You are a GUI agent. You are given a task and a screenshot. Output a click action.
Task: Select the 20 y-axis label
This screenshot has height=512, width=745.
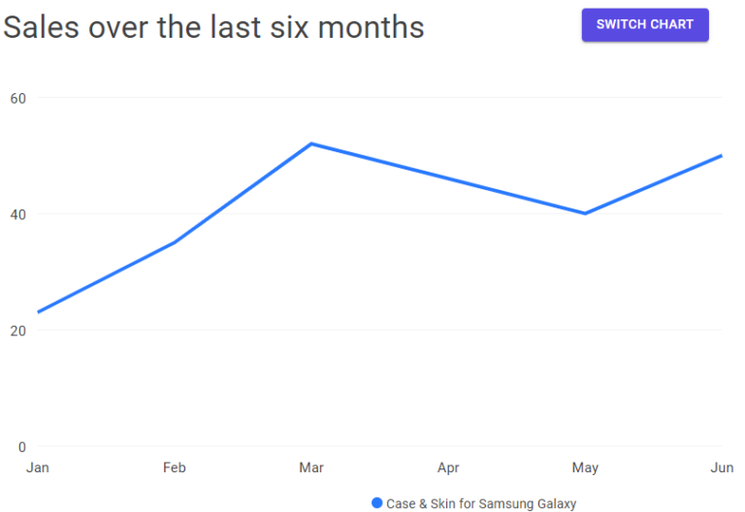17,331
